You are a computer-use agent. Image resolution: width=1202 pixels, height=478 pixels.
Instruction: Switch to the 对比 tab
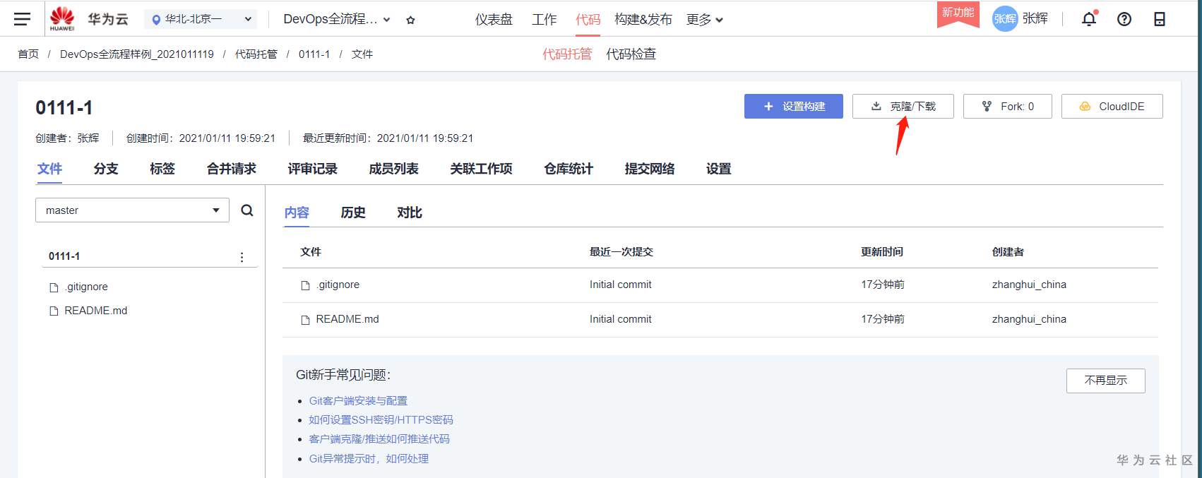(410, 213)
